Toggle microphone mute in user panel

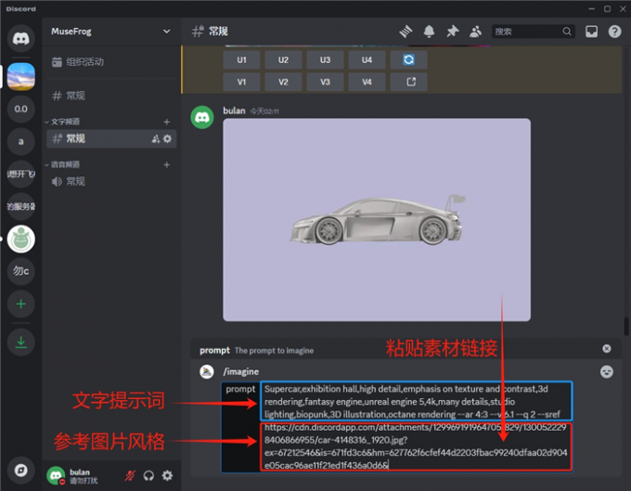coord(130,476)
